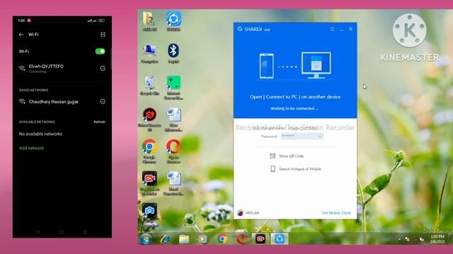Refresh the available networks list
This screenshot has height=254, width=453.
click(99, 122)
